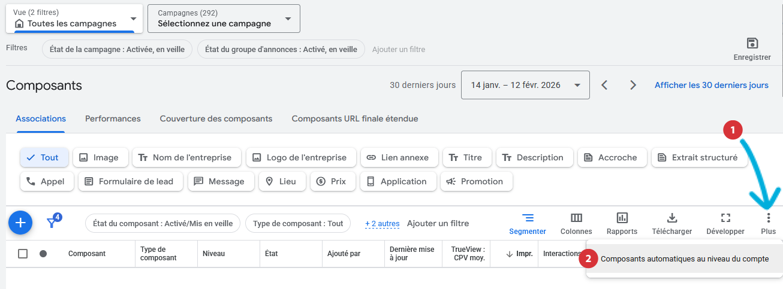Click the + 2 autres filters link
This screenshot has height=289, width=783.
382,223
